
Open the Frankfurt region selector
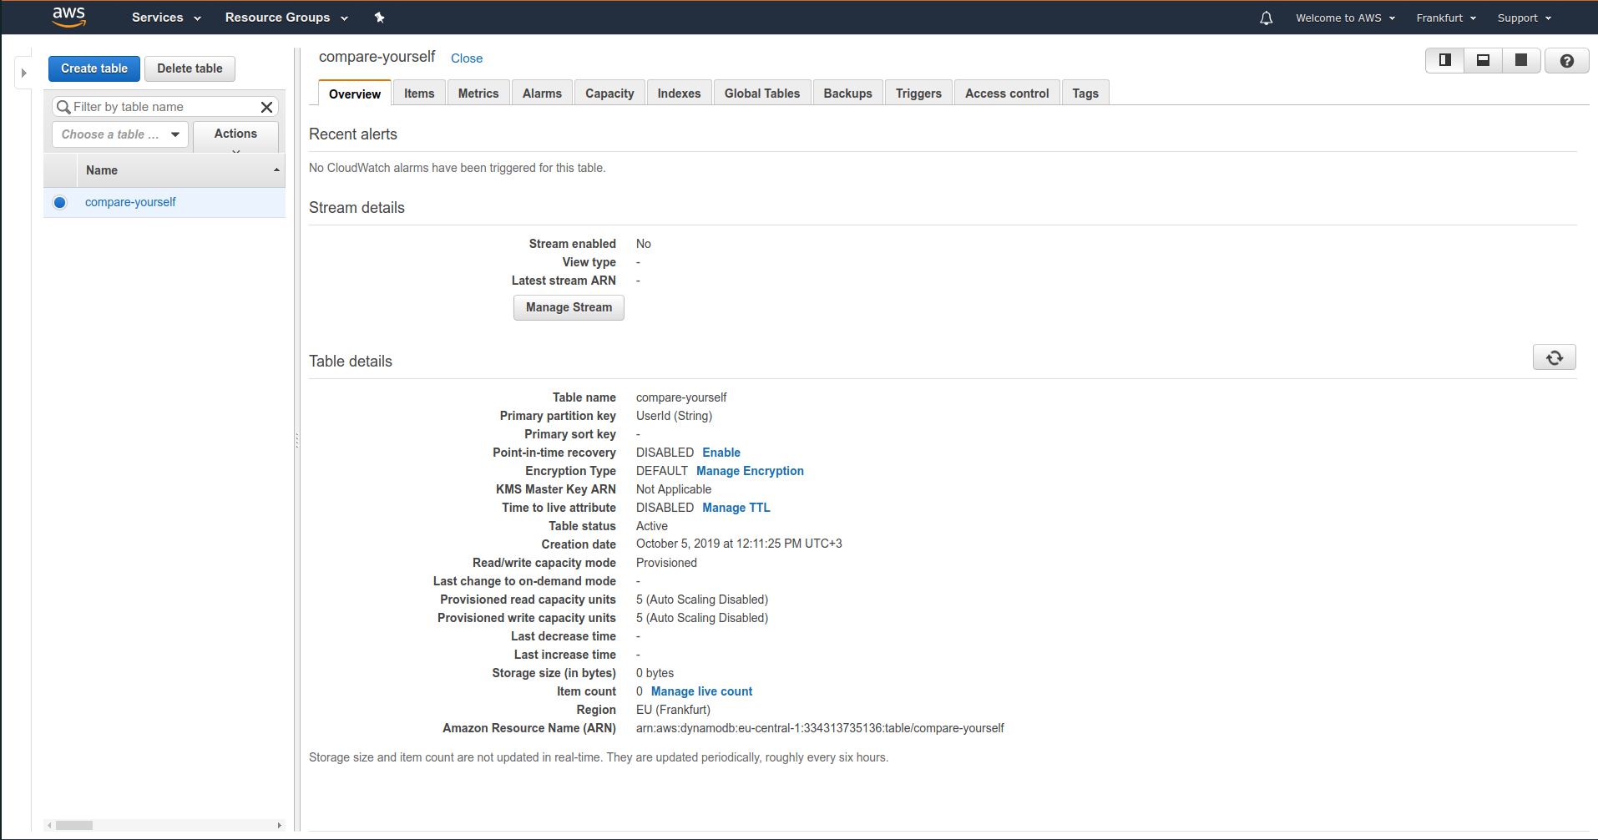tap(1446, 18)
